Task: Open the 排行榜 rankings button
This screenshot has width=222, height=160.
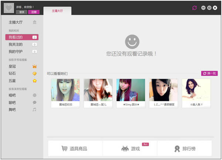Action: [x=185, y=148]
